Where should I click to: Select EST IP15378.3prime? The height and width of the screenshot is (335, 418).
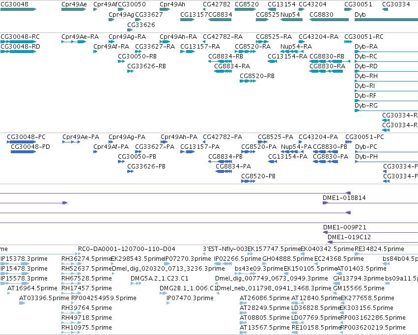click(x=24, y=259)
